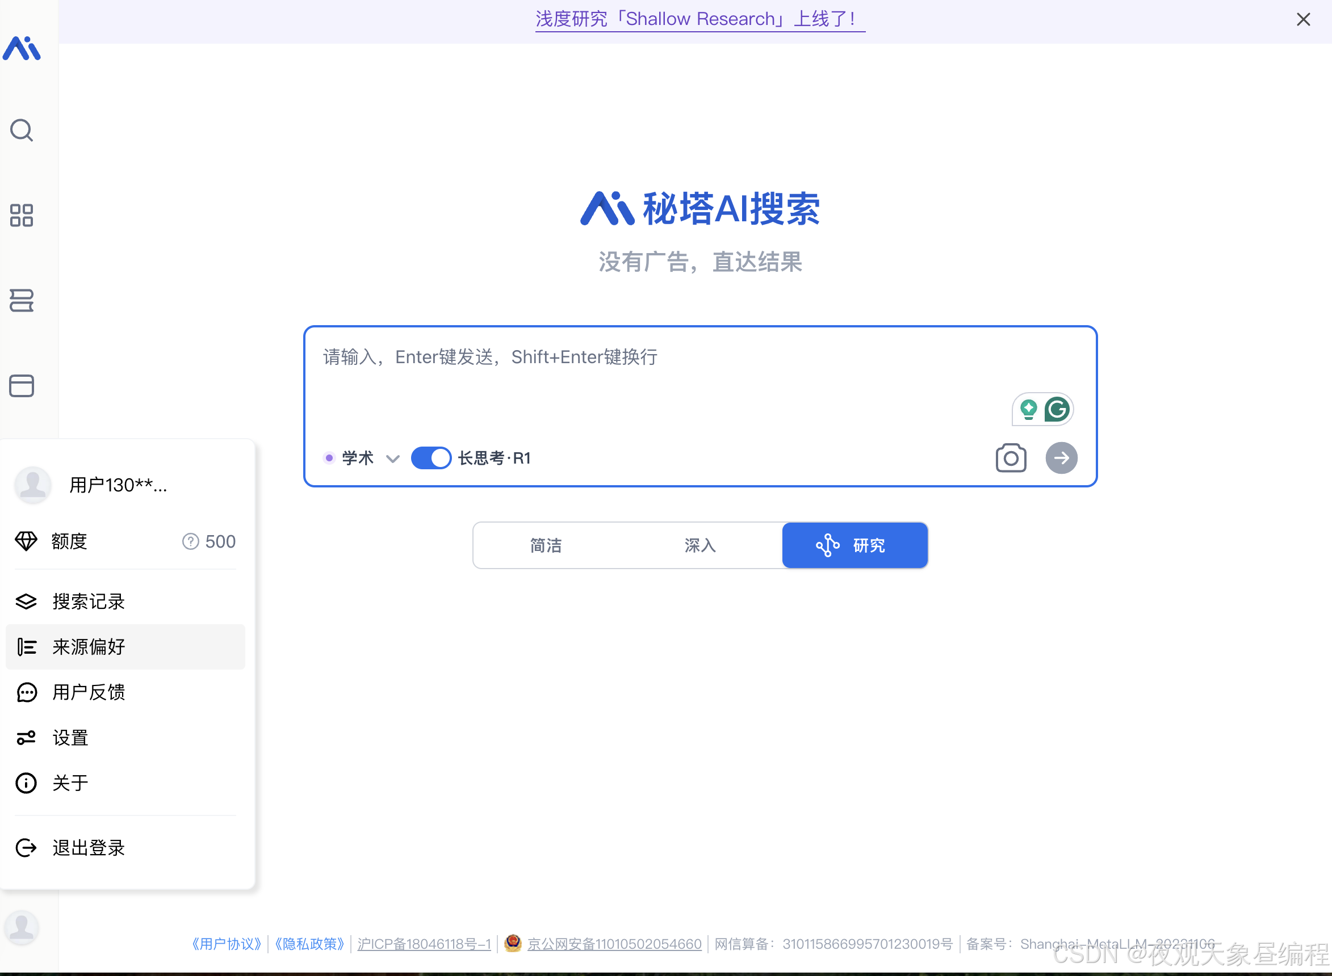Click the bottom-left user avatar menu
The height and width of the screenshot is (976, 1332).
pyautogui.click(x=22, y=928)
